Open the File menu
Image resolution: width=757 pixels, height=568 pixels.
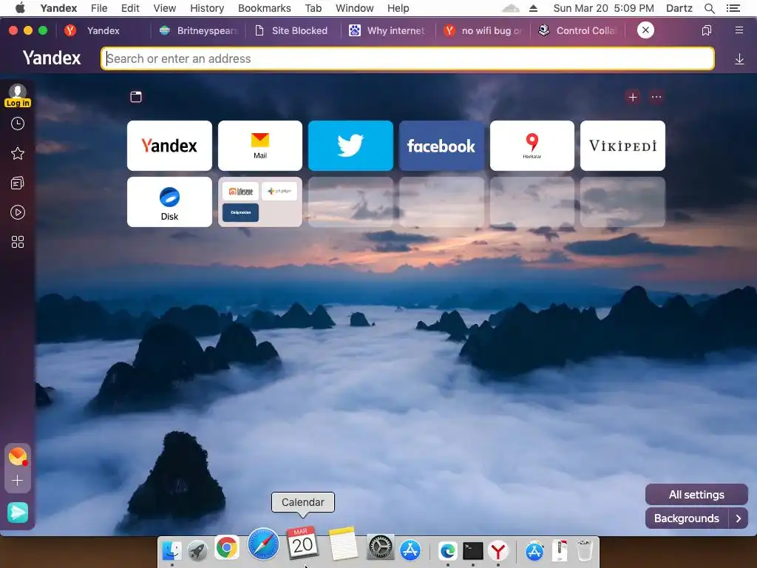pos(99,8)
